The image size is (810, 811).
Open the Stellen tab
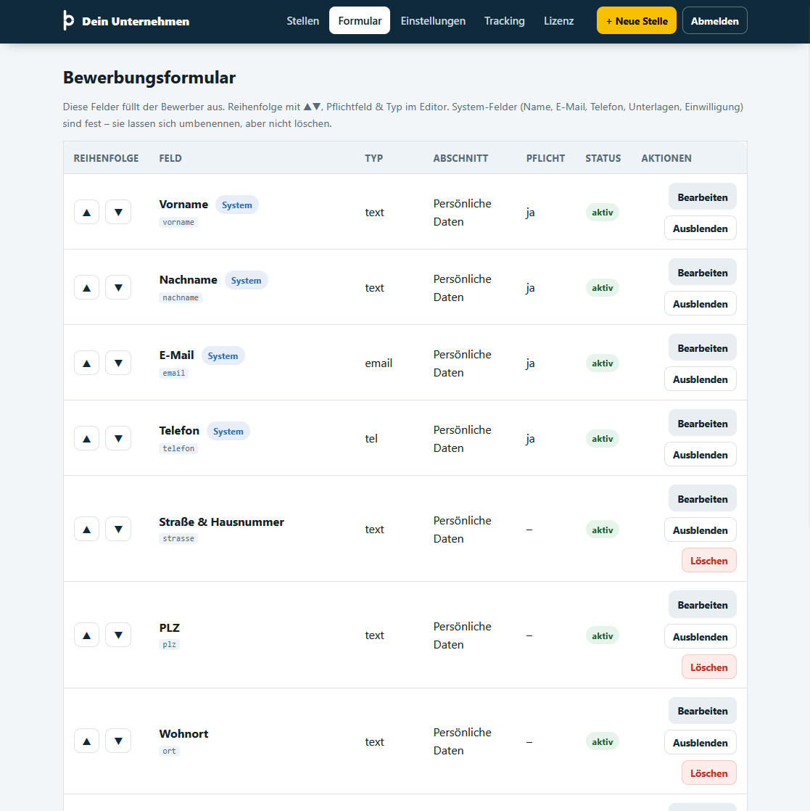[303, 21]
